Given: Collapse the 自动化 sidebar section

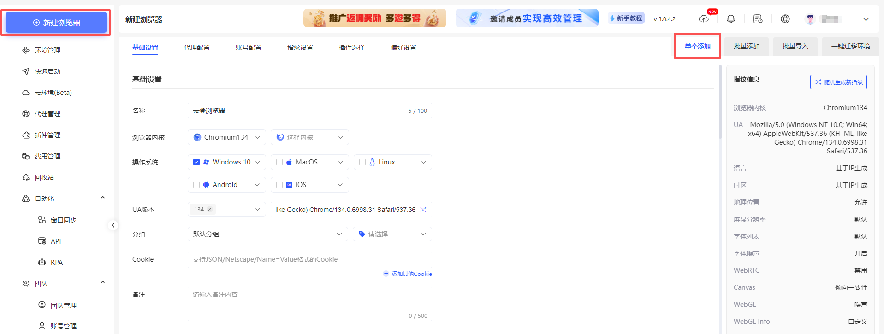Looking at the screenshot, I should click(103, 198).
